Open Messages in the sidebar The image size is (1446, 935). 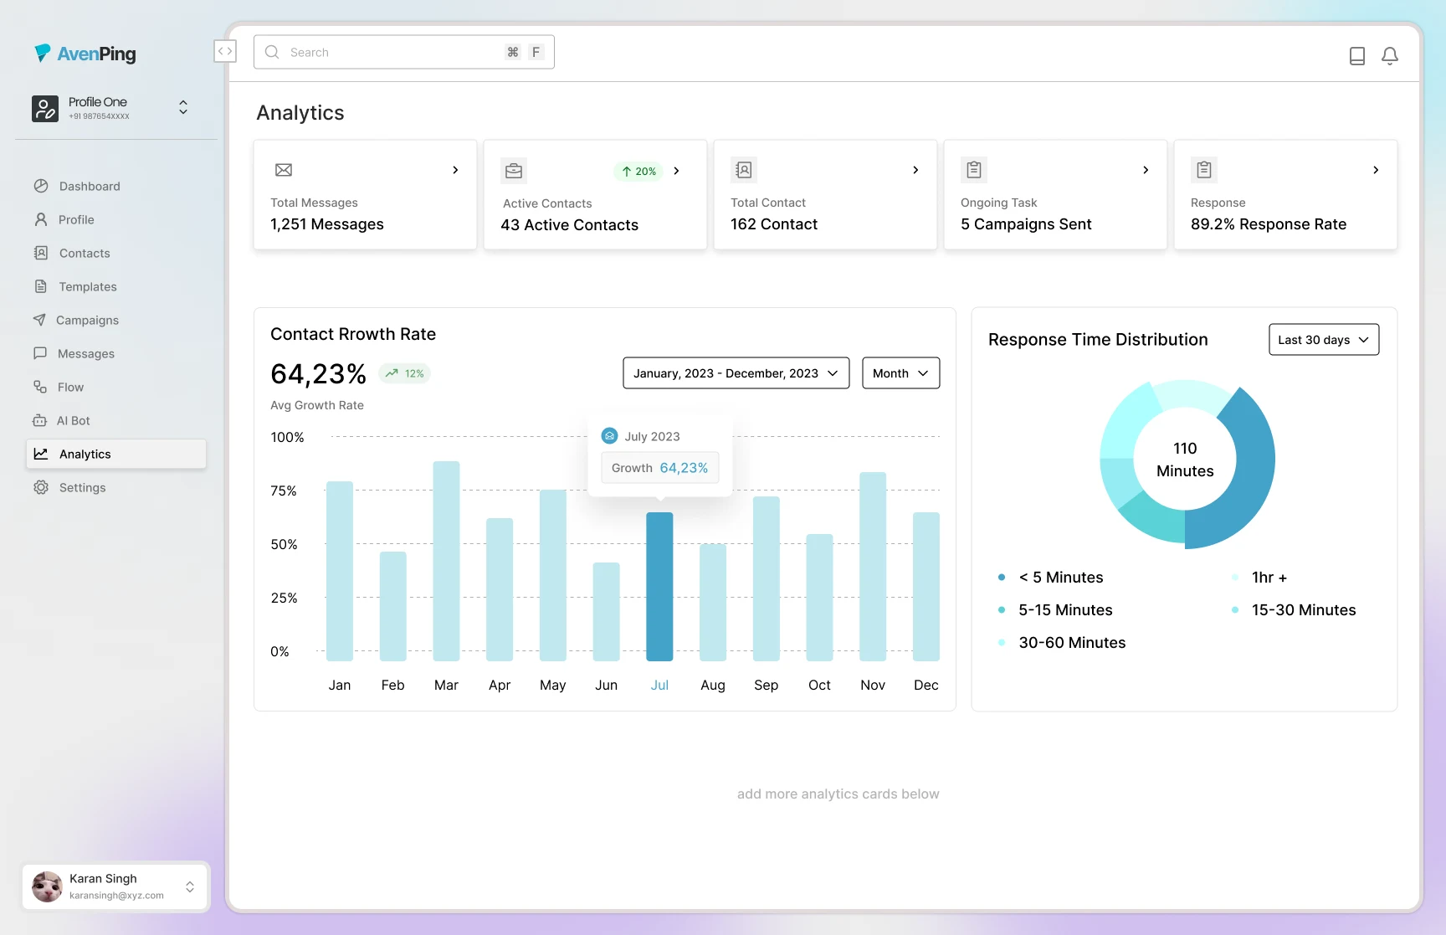click(116, 353)
